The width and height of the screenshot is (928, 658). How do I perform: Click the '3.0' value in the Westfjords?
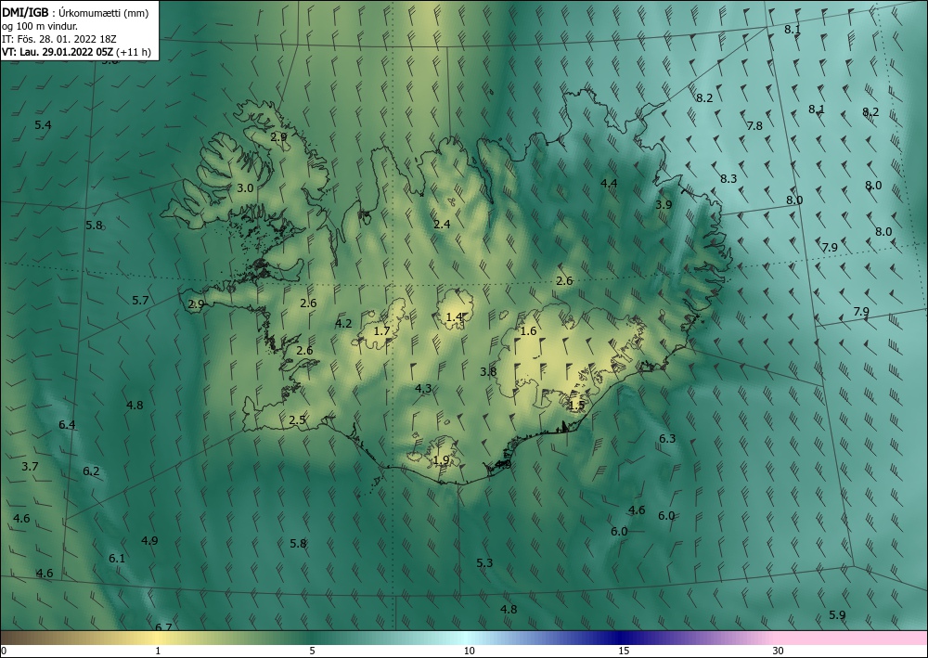point(245,188)
